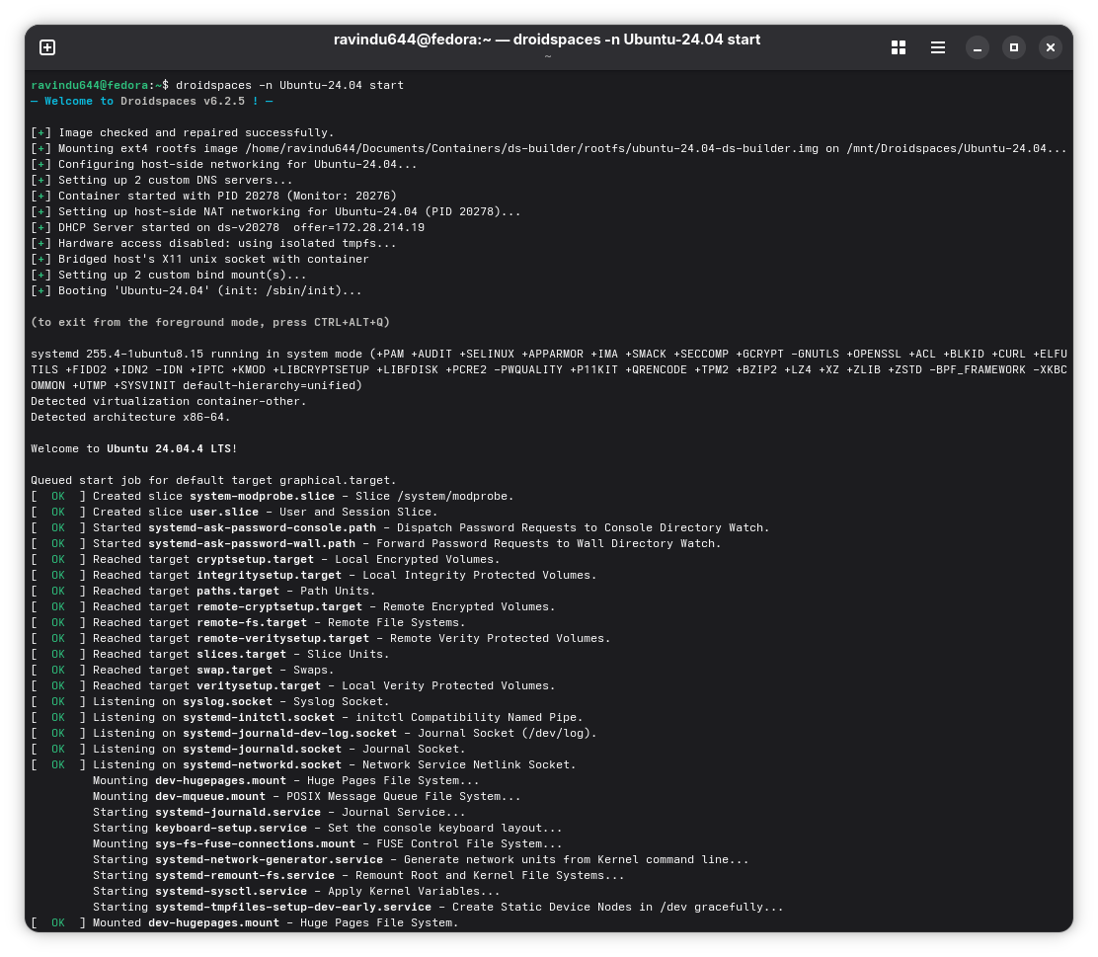Click 'Configuring host-side networking for Ubuntu-24.04' line
Image resolution: width=1098 pixels, height=957 pixels.
click(x=223, y=165)
